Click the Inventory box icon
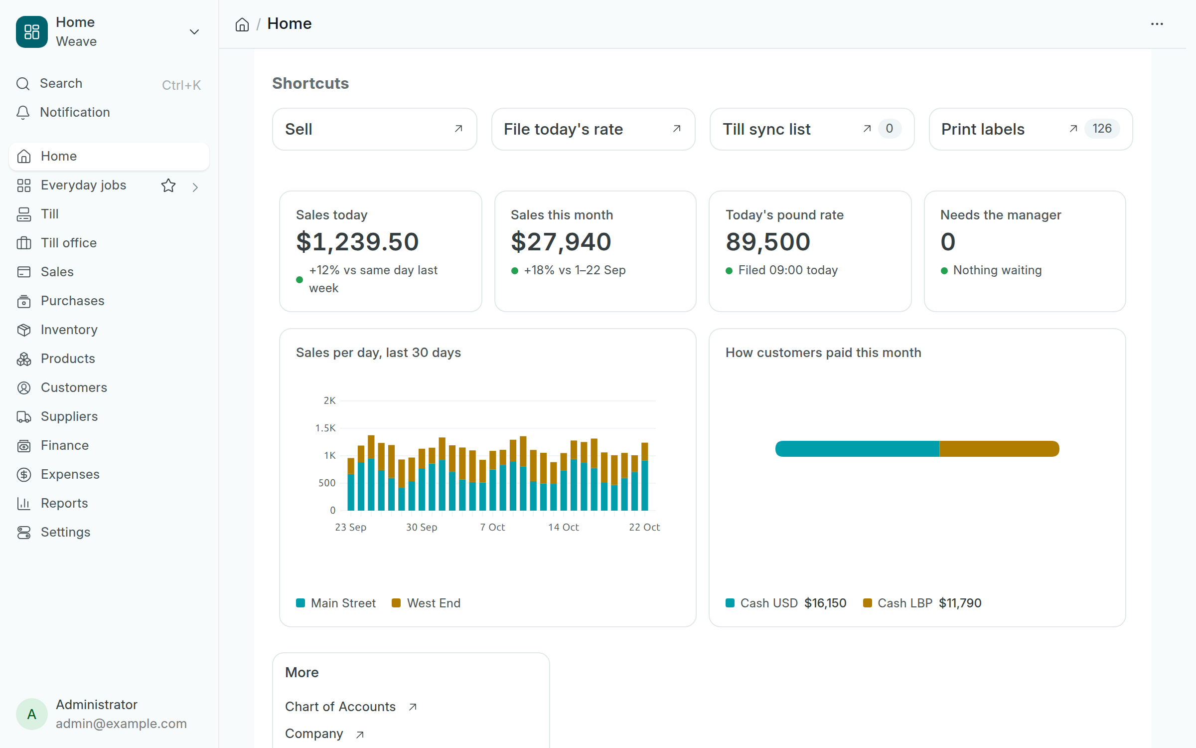Screen dimensions: 1196x748 tap(24, 330)
